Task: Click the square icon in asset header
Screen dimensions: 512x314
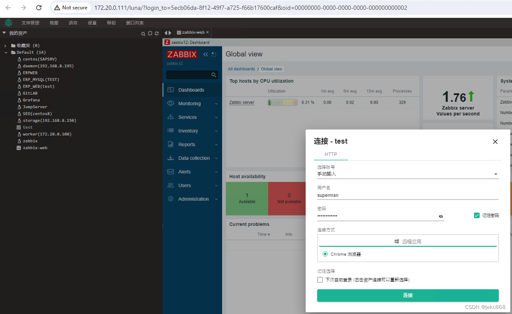Action: (x=150, y=33)
